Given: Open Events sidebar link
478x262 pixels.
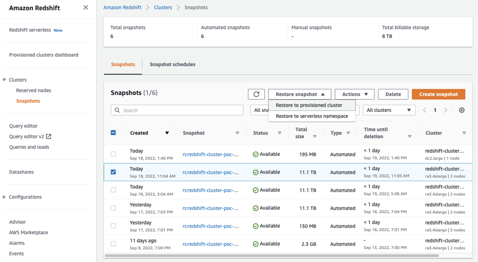Looking at the screenshot, I should pyautogui.click(x=16, y=254).
